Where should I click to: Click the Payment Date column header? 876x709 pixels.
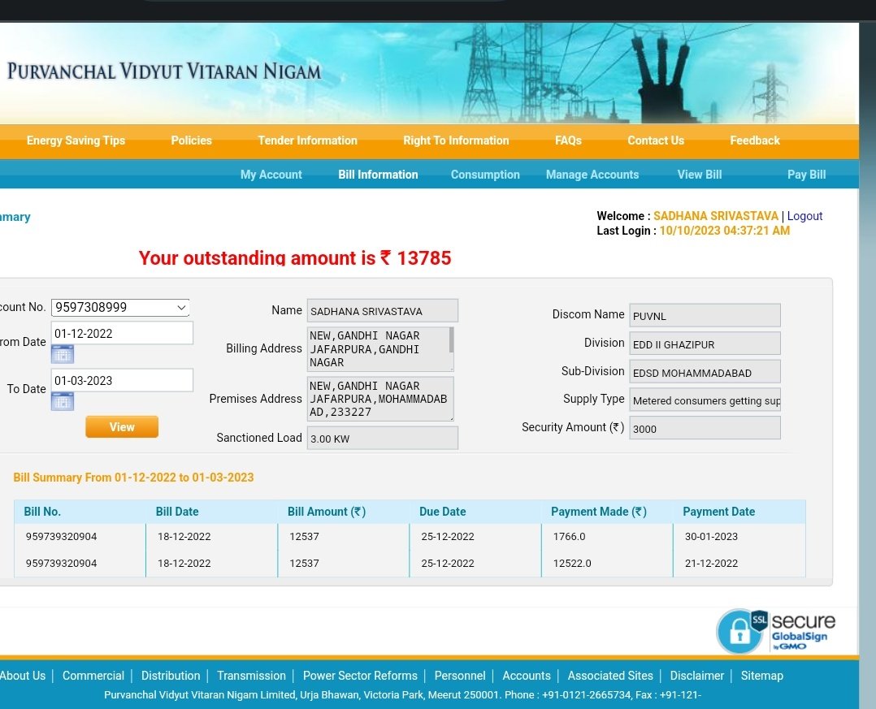718,512
